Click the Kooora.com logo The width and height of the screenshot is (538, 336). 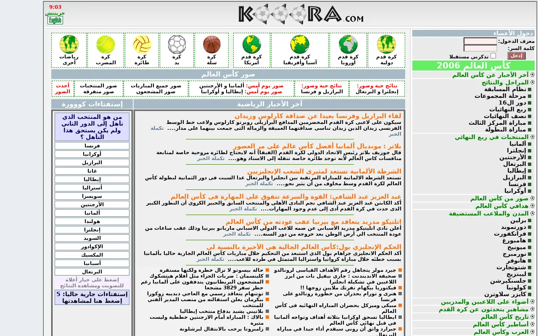(301, 14)
